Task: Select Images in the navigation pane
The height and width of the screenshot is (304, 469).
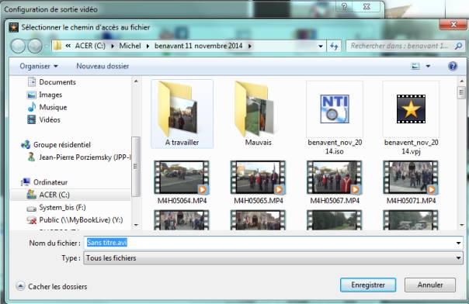Action: (x=44, y=95)
